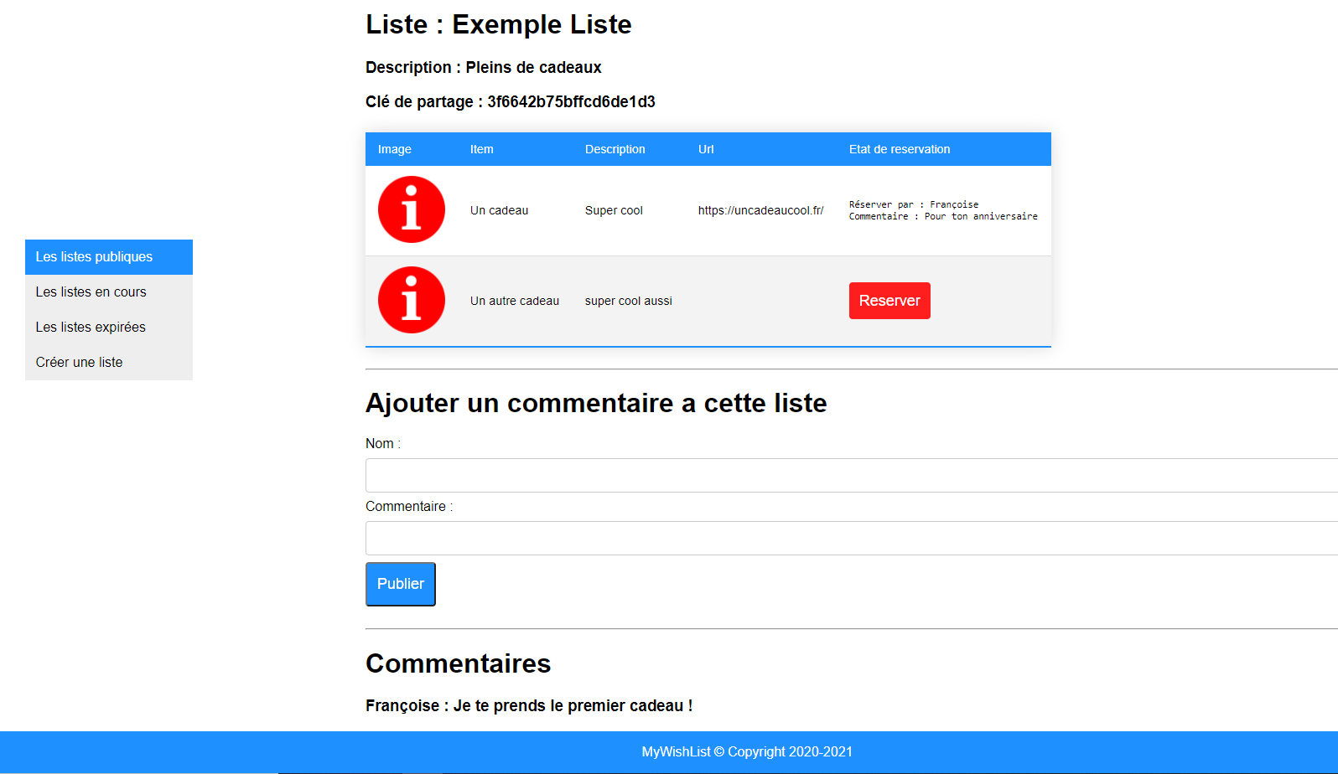Viewport: 1338px width, 774px height.
Task: Focus the Nom input field
Action: click(851, 475)
